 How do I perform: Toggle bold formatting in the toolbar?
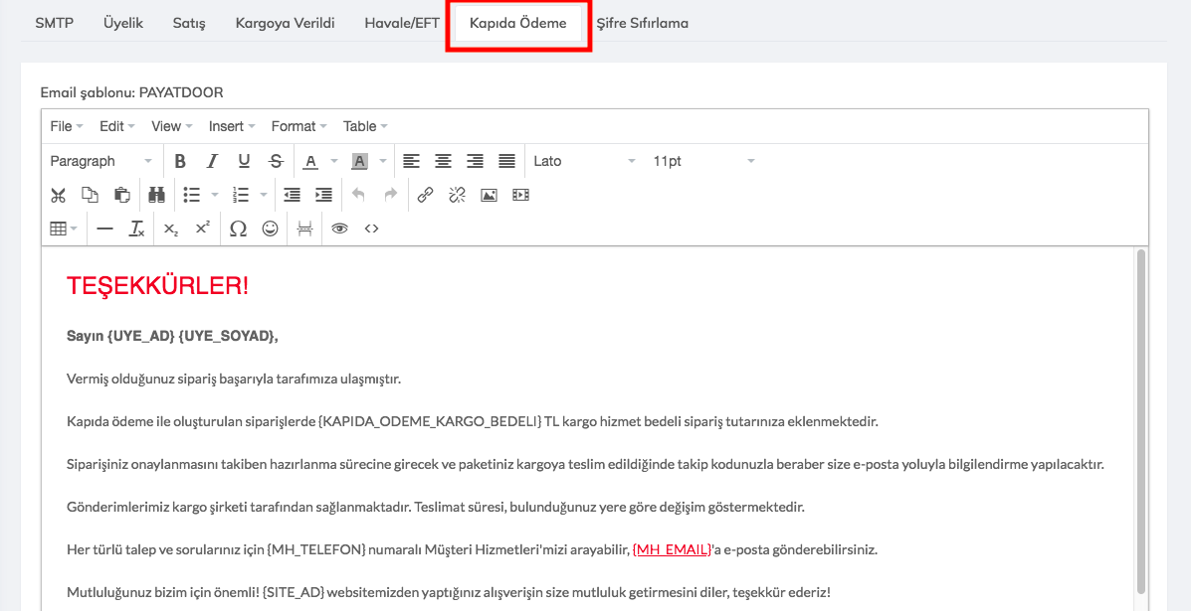180,160
